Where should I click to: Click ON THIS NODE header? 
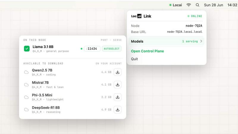click(x=35, y=40)
